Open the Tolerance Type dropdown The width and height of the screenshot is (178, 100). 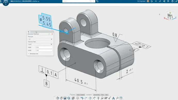click(x=40, y=44)
